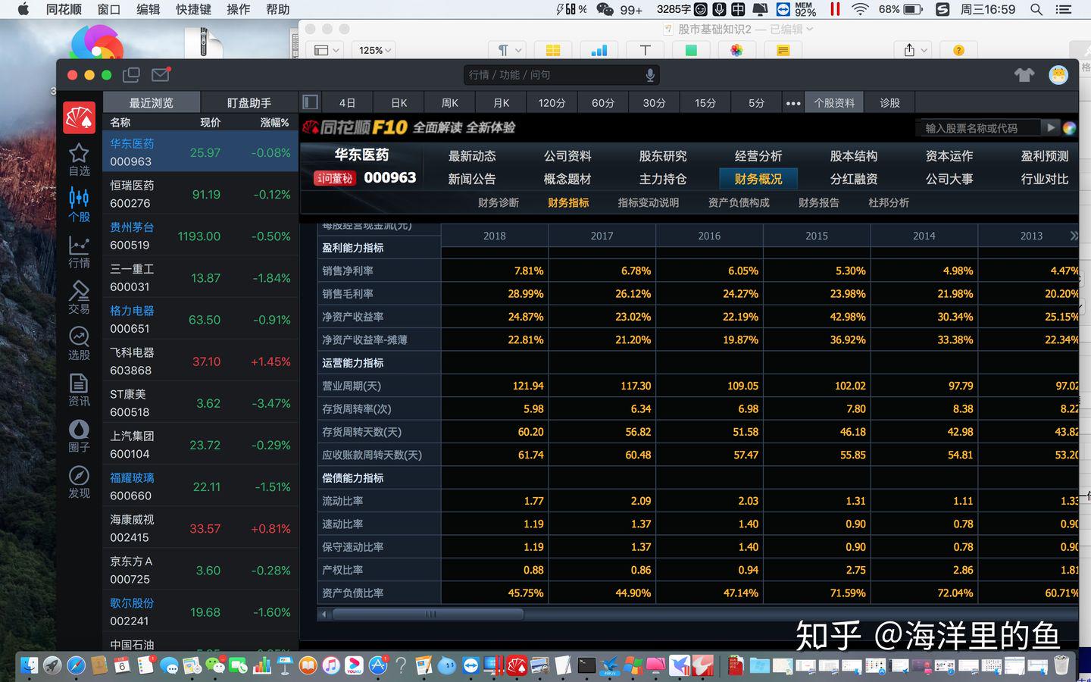Viewport: 1091px width, 682px height.
Task: Open the 选股 stock picker sidebar icon
Action: pos(79,343)
